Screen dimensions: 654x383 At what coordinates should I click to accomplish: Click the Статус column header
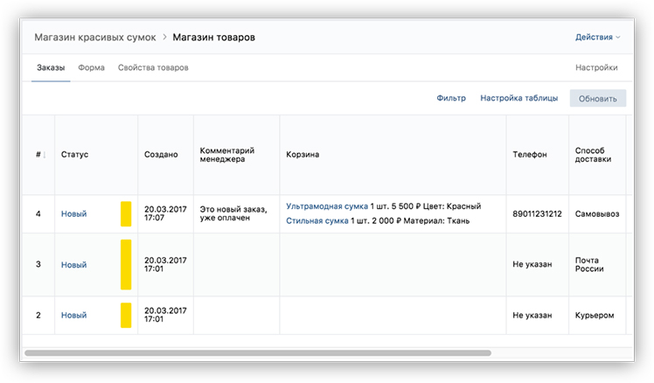tap(74, 155)
